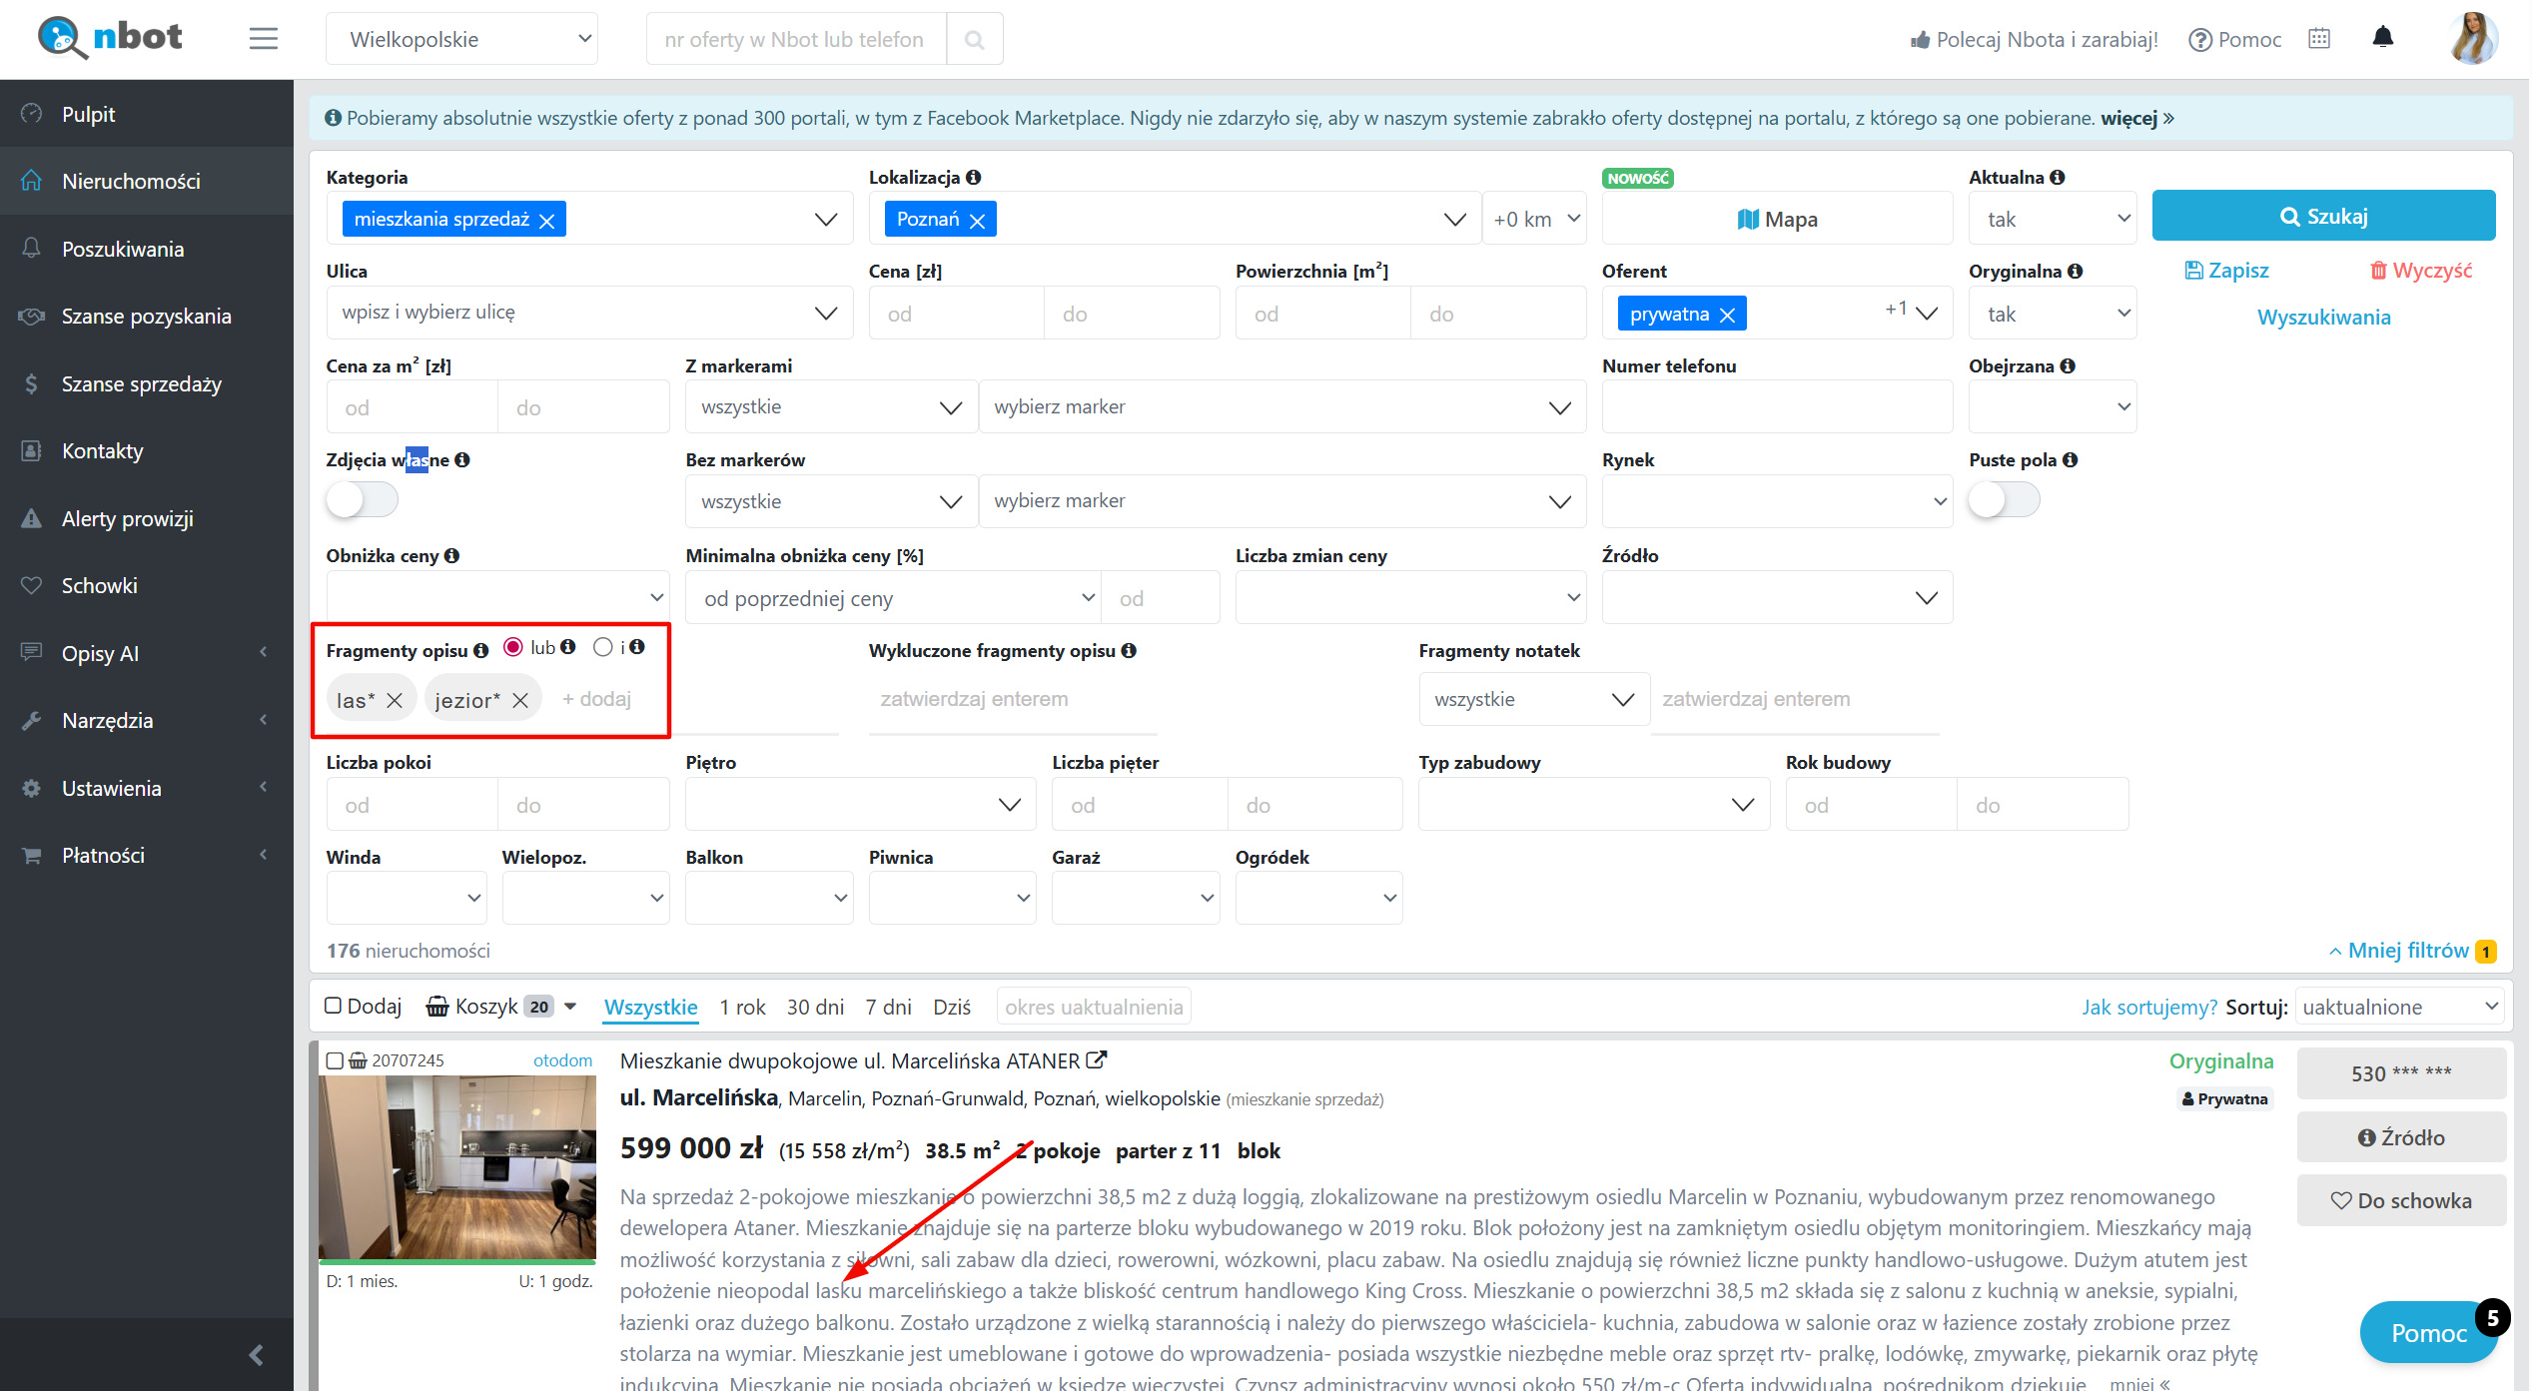Remove the Poznań location tag
This screenshot has width=2532, height=1391.
click(978, 220)
